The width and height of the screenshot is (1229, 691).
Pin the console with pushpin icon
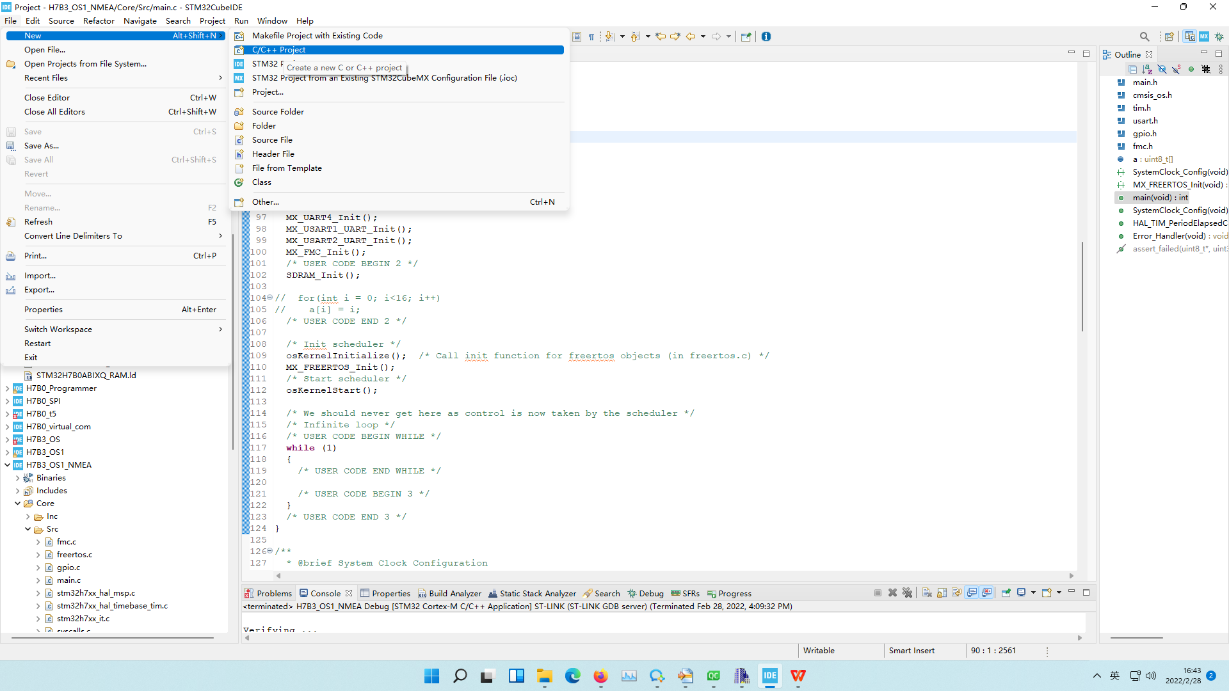point(1006,593)
